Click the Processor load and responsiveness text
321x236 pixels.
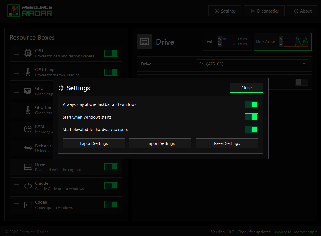pos(64,56)
